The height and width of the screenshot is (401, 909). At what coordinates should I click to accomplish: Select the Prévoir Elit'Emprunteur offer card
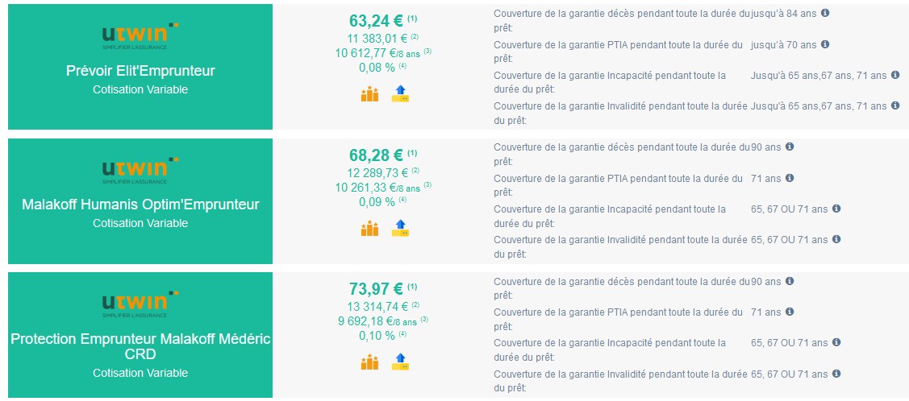coord(140,66)
